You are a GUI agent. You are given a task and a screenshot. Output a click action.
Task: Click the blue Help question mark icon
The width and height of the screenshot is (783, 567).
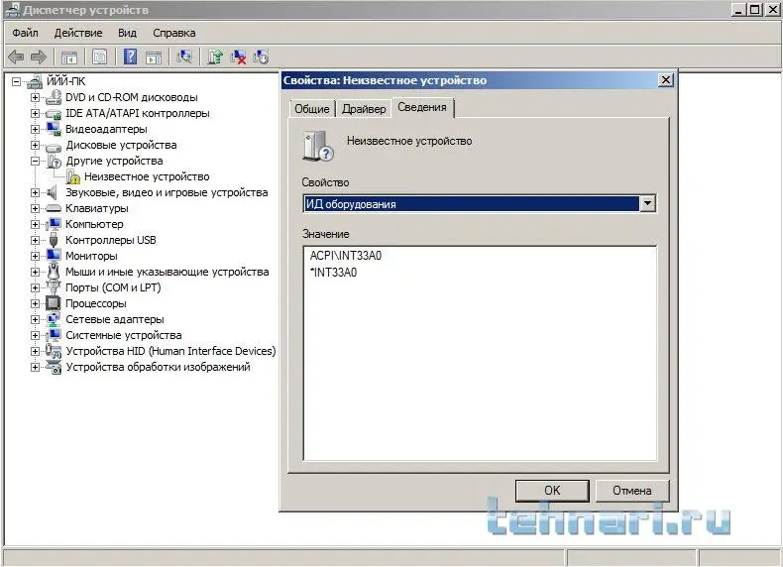click(x=130, y=57)
